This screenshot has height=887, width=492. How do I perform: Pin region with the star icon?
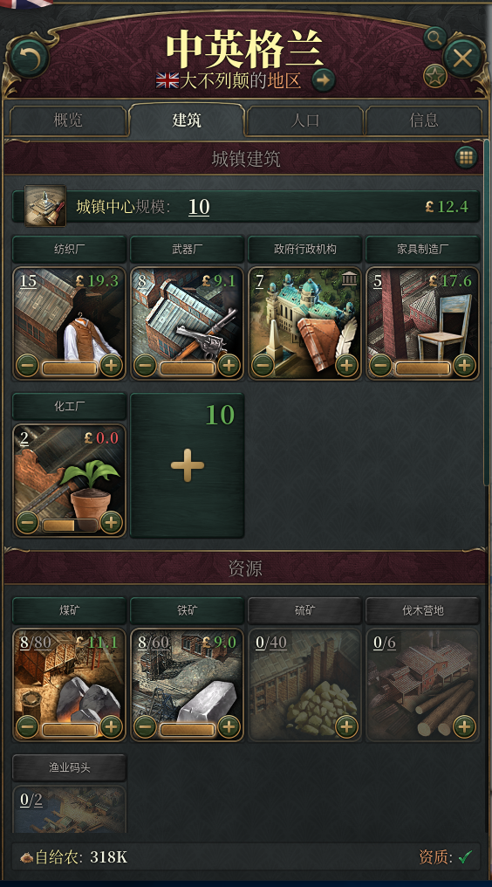pos(435,76)
